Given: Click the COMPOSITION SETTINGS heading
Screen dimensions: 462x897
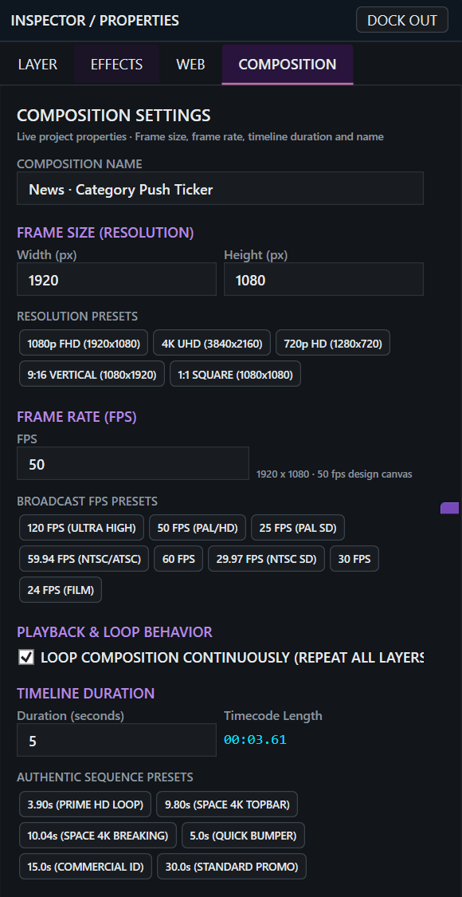Looking at the screenshot, I should coord(114,116).
